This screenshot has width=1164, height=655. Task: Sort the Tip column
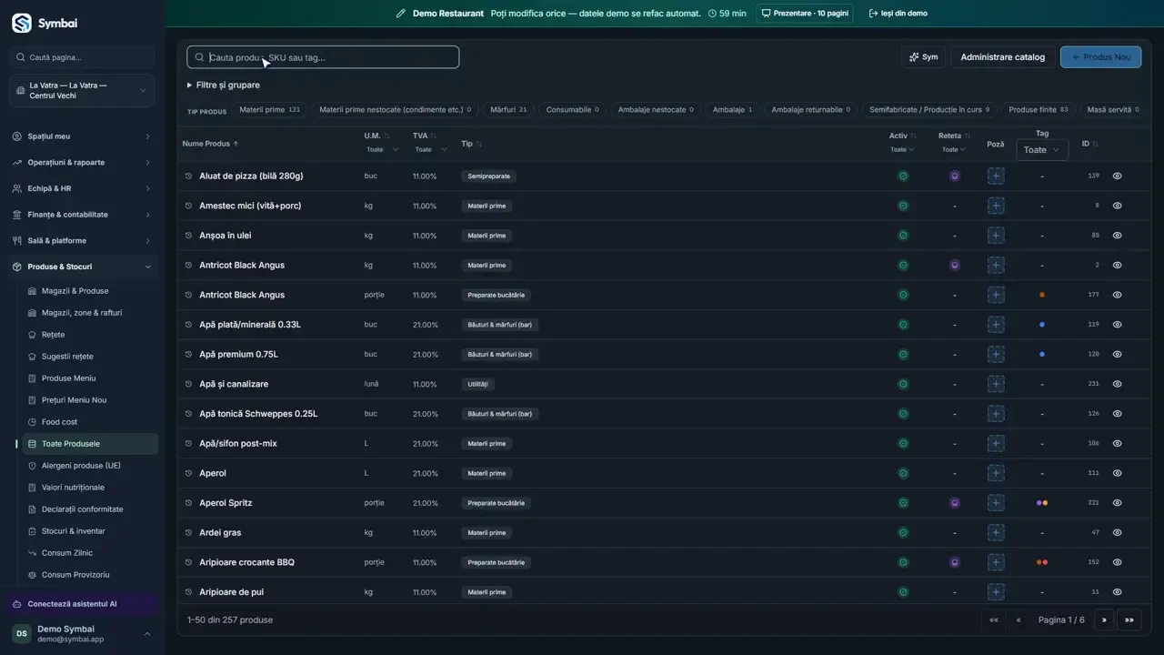(x=479, y=144)
